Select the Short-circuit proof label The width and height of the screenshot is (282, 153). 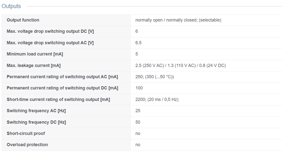click(26, 134)
